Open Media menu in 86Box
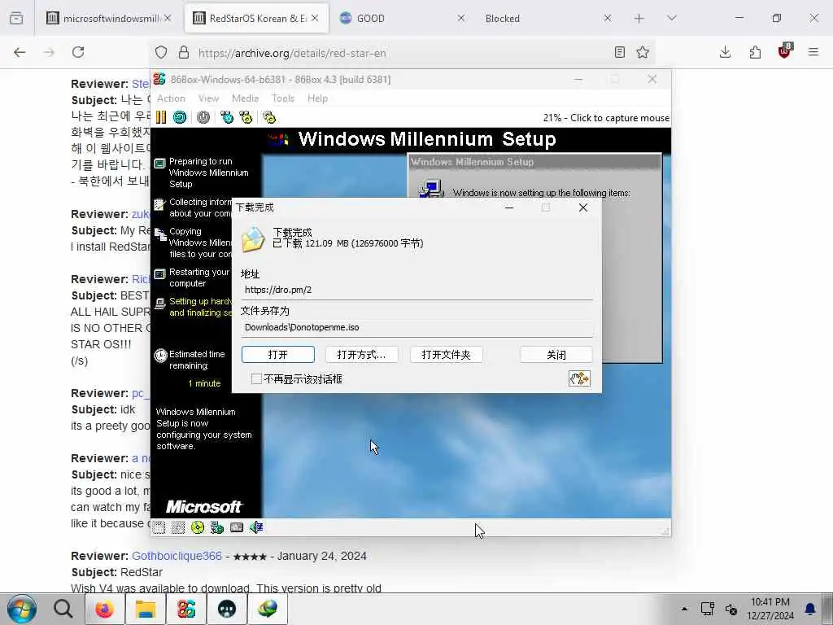The height and width of the screenshot is (625, 833). (x=246, y=98)
